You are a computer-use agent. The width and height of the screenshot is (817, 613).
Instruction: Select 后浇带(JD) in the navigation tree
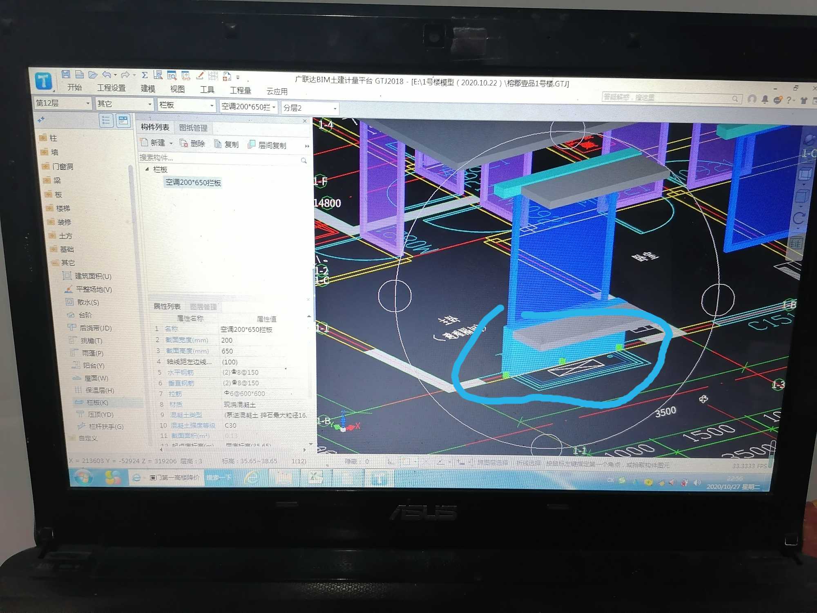(x=90, y=328)
